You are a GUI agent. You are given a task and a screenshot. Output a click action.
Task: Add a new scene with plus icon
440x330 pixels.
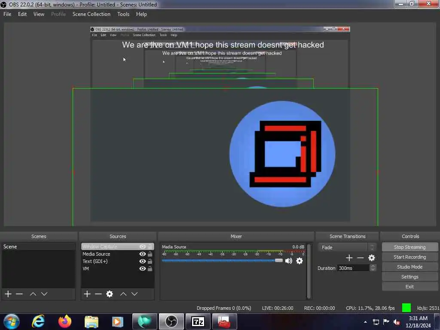pos(8,294)
